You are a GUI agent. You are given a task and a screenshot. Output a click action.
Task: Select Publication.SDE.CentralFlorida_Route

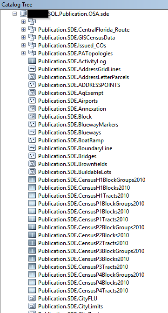pos(84,30)
